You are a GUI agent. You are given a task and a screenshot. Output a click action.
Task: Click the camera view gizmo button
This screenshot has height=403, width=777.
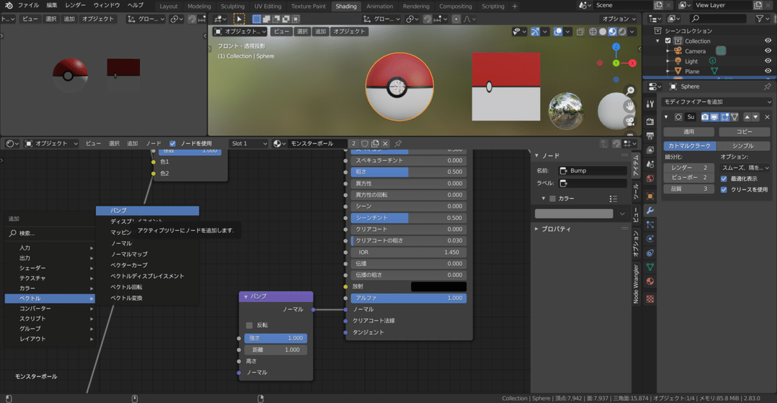(x=629, y=121)
